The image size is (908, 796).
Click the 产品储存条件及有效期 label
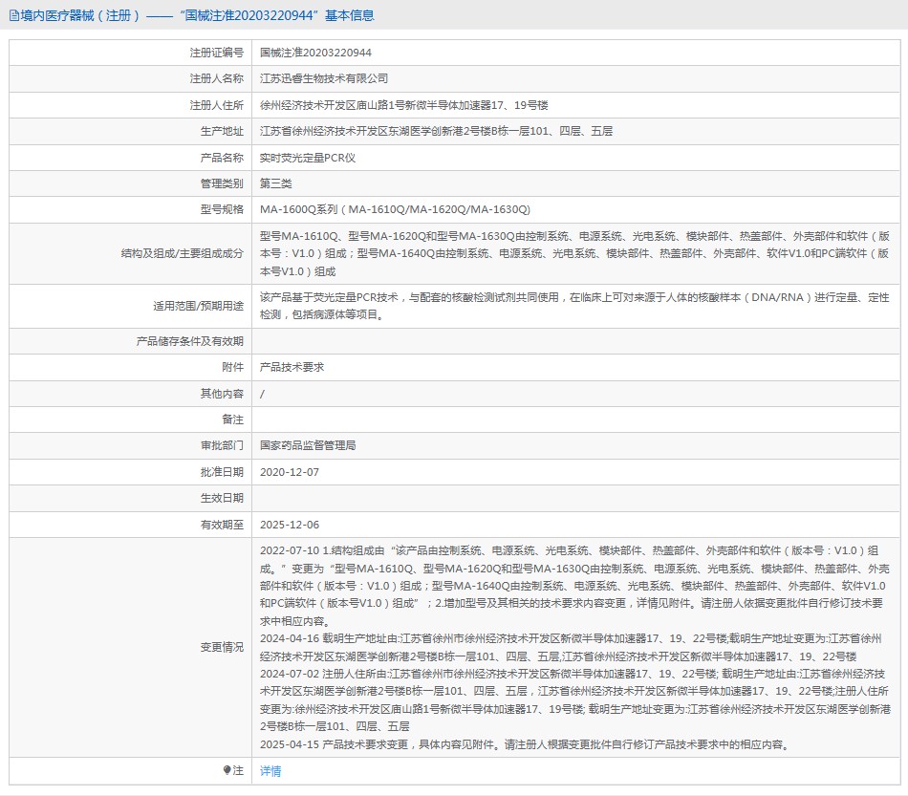[x=190, y=341]
